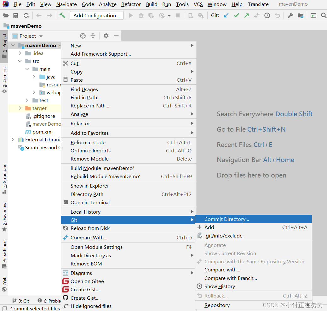
Task: Click the Git Commit checkmark toolbar icon
Action: [237, 15]
